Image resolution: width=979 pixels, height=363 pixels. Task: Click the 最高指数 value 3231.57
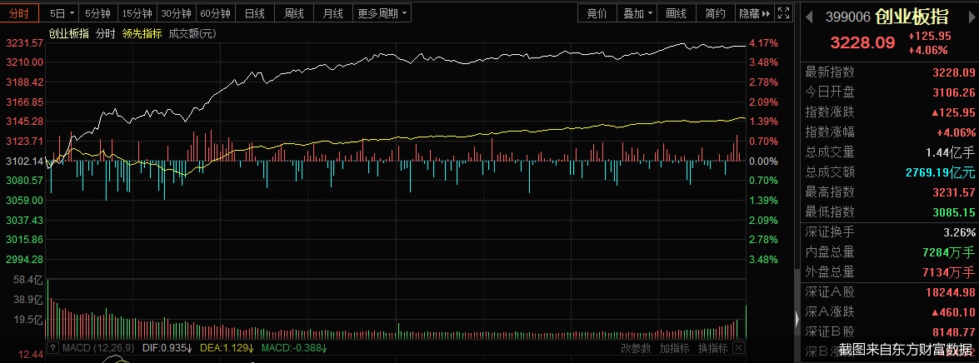953,192
